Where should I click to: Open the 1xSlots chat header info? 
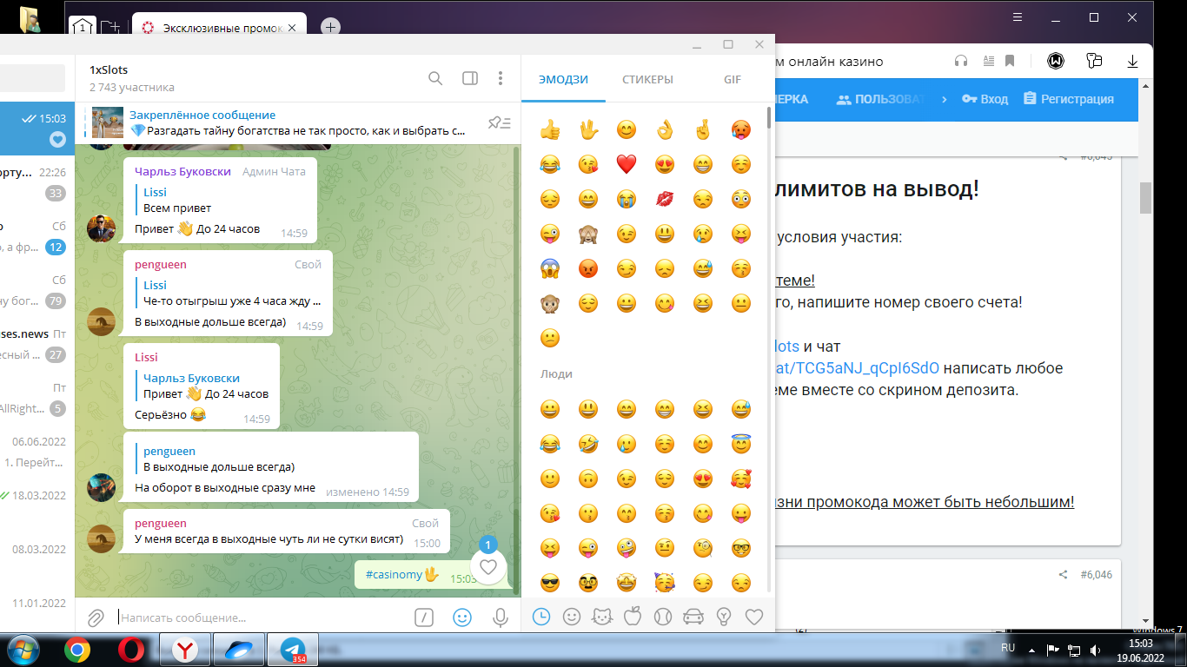coord(132,78)
